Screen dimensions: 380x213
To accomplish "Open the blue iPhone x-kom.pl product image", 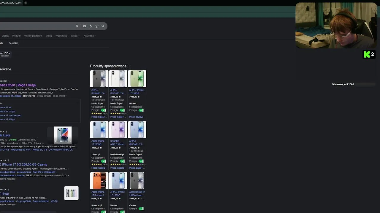I will (x=99, y=130).
